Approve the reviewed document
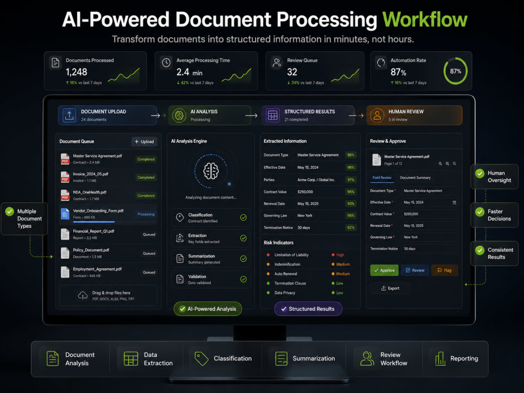524x393 pixels. (384, 270)
